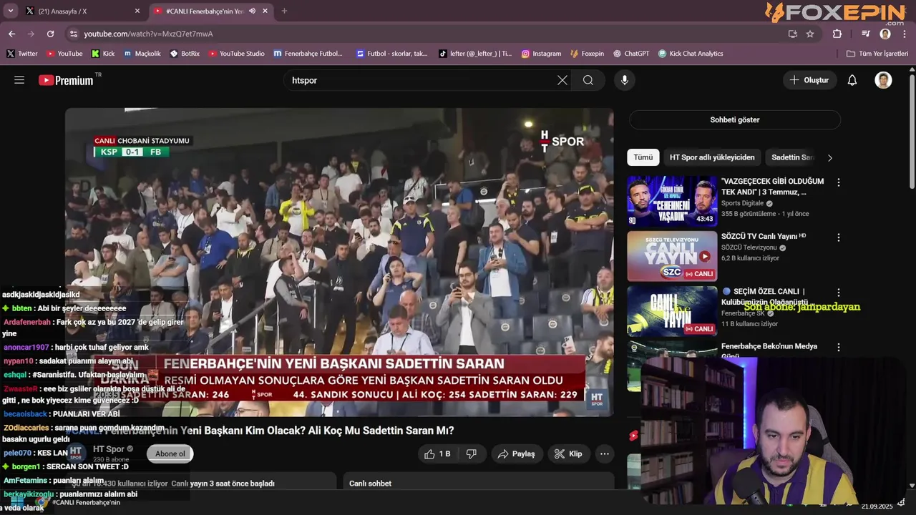916x515 pixels.
Task: Open the Foxepin bookmark
Action: (x=587, y=54)
